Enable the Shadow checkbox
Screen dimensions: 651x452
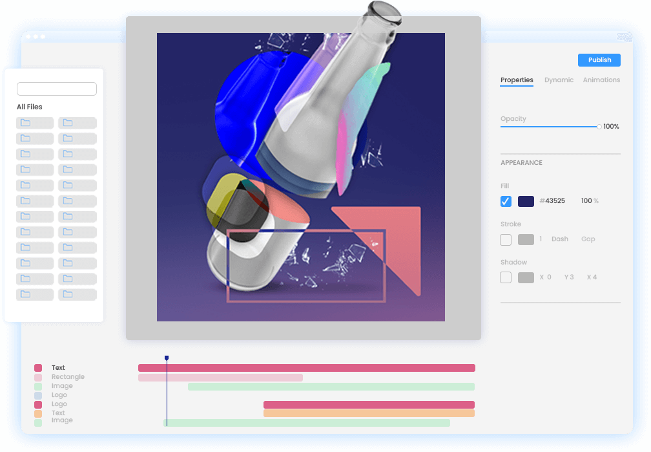coord(506,277)
